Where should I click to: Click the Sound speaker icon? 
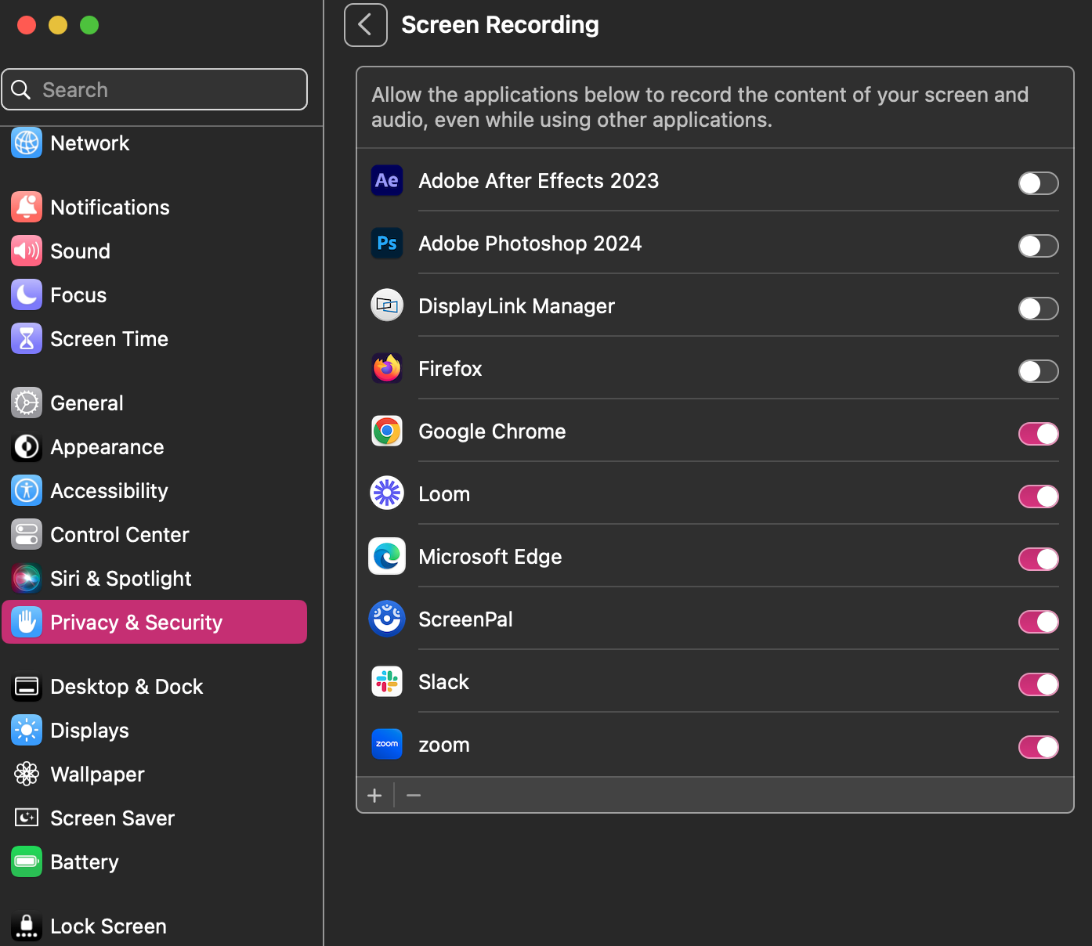pos(27,251)
